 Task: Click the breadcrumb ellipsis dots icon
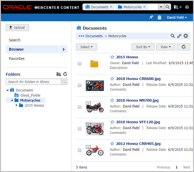[81, 36]
